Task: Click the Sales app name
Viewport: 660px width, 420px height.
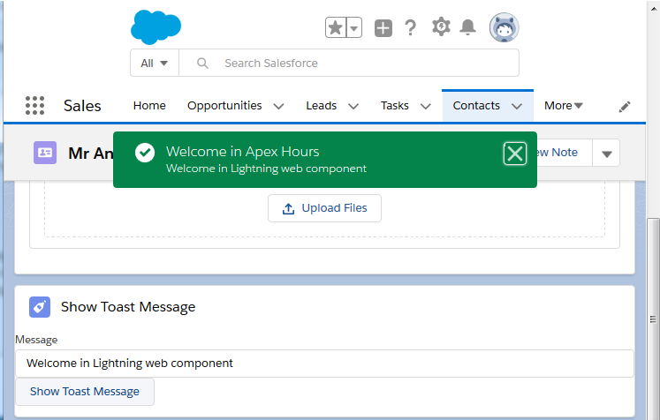Action: point(82,106)
